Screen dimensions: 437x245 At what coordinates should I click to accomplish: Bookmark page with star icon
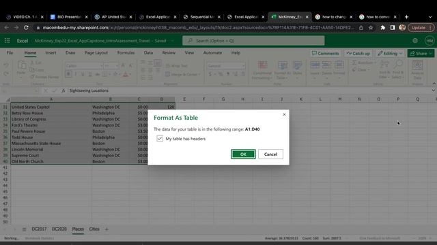coord(371,27)
